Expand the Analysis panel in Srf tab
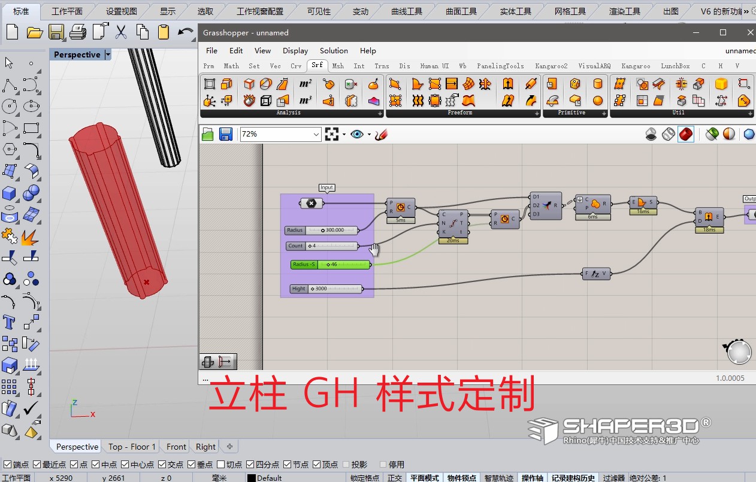 click(x=380, y=113)
